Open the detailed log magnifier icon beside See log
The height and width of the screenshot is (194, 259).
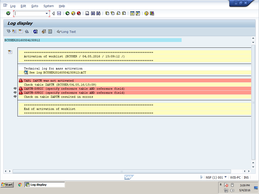(x=26, y=72)
